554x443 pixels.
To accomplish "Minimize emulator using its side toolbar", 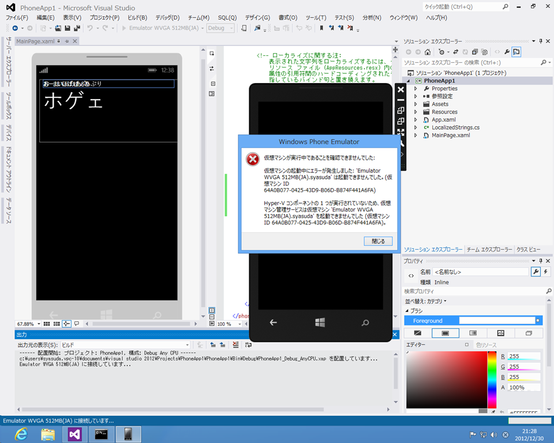I will 400,100.
